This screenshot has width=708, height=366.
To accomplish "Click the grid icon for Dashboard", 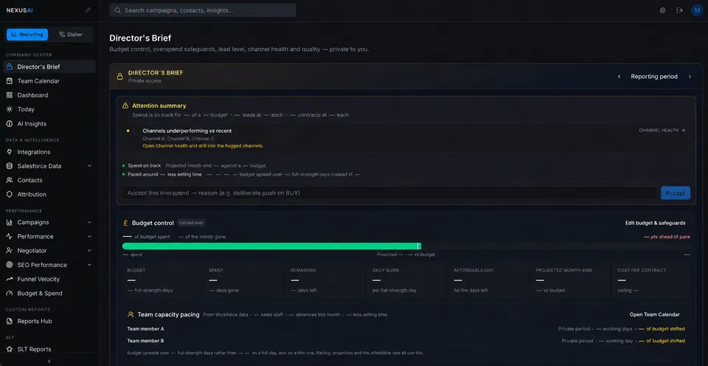I will tap(10, 95).
